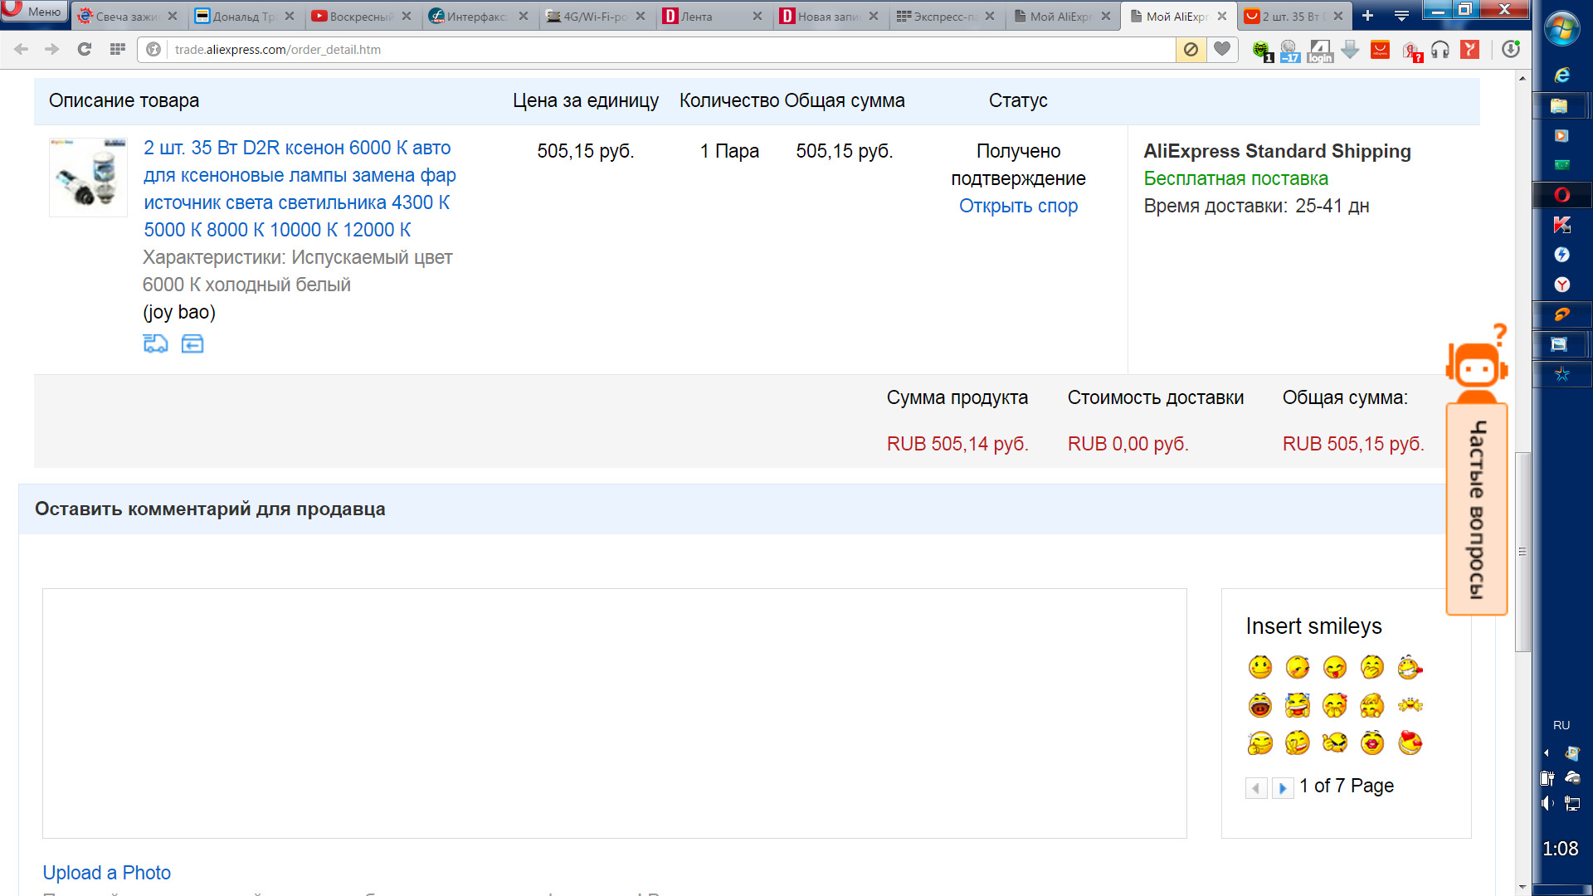Click the headphones extension icon
This screenshot has height=896, width=1593.
[1440, 50]
